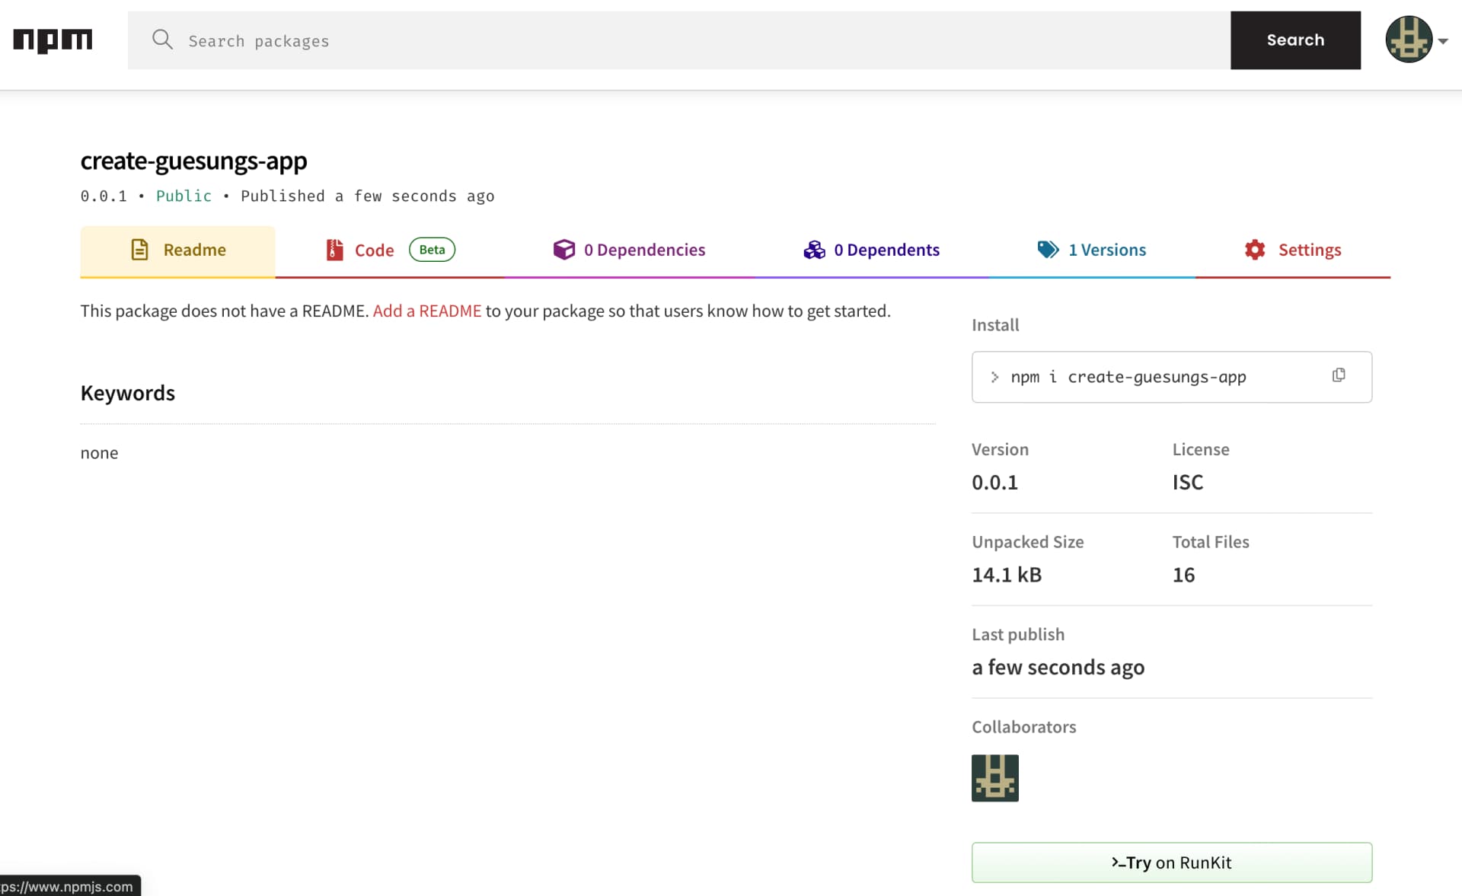Click the Last publish a few seconds ago value
The height and width of the screenshot is (896, 1462).
[1058, 668]
